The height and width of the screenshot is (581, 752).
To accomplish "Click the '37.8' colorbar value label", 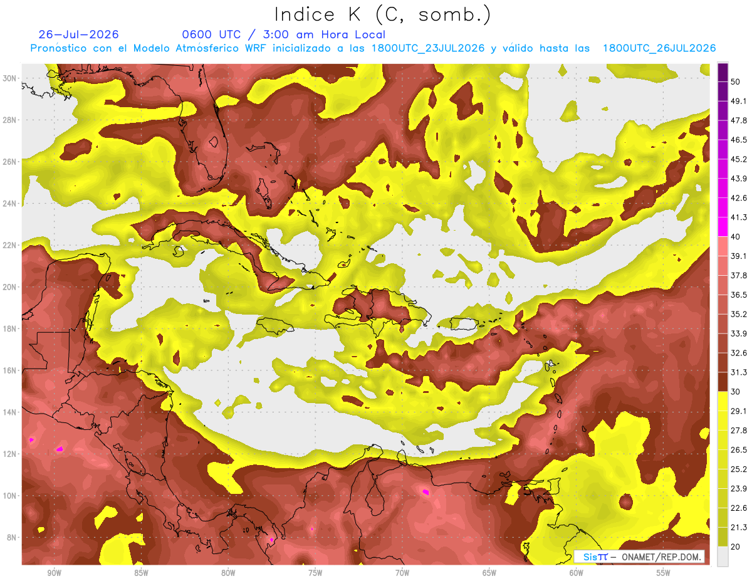I will (x=739, y=275).
